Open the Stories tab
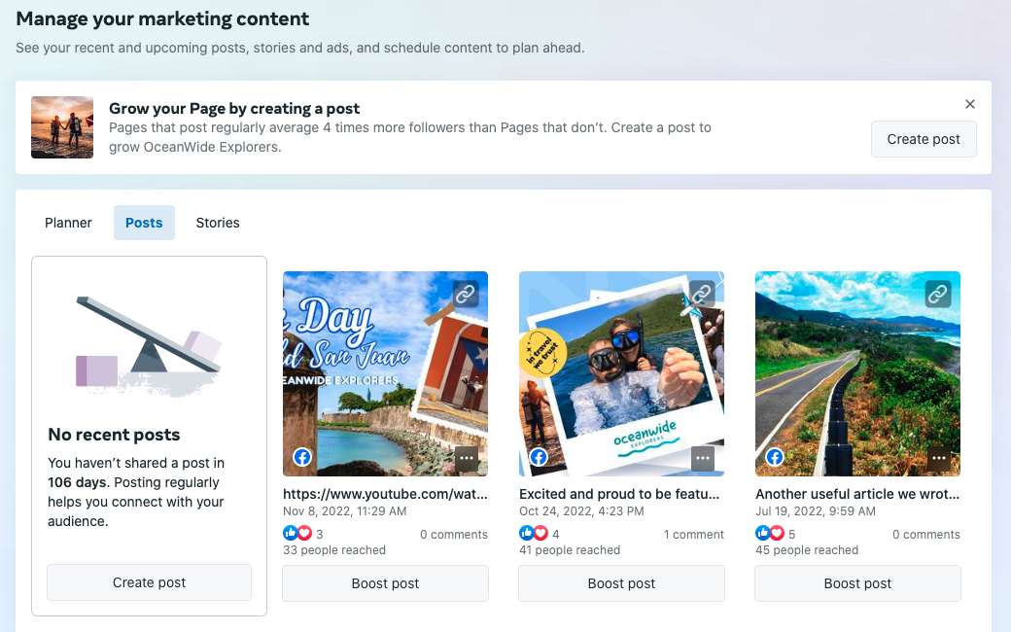Image resolution: width=1011 pixels, height=632 pixels. (218, 223)
